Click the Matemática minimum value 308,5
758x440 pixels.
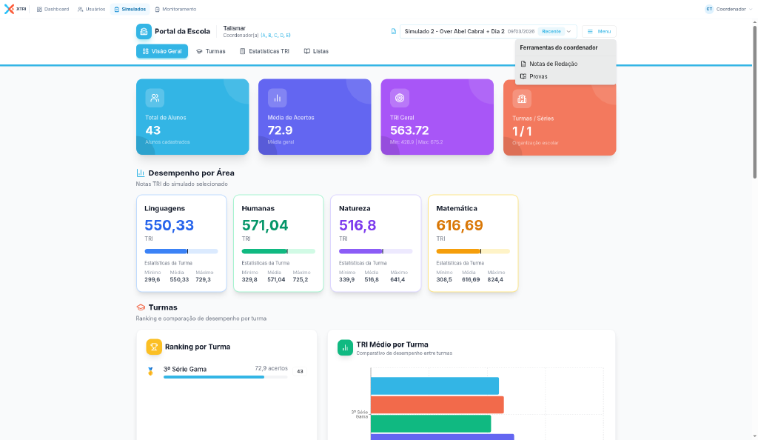(x=444, y=279)
